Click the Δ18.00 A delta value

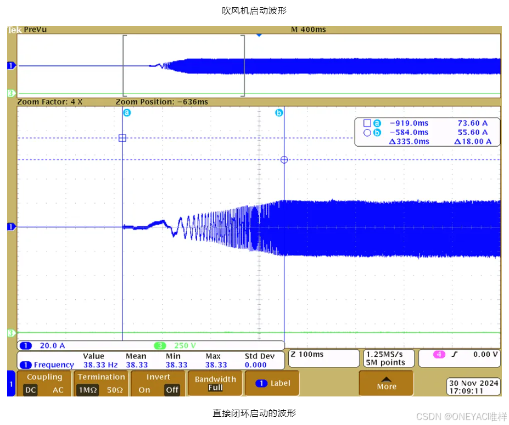(473, 142)
